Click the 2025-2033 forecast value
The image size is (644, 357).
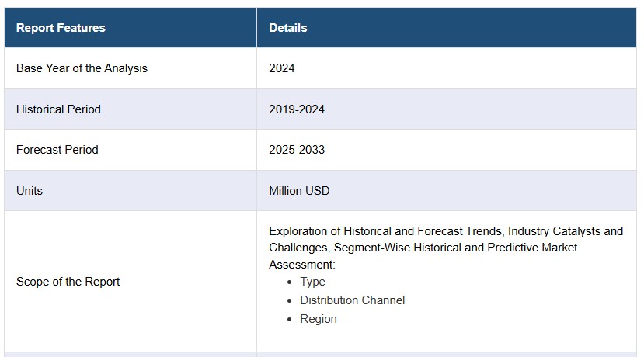(x=297, y=150)
